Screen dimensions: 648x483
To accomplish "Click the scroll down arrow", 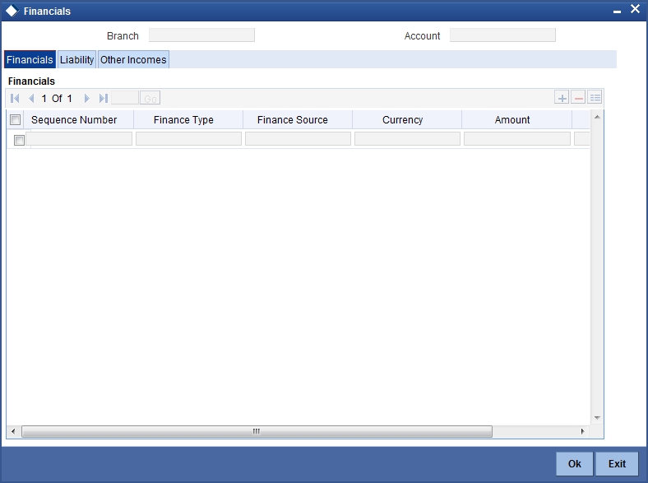I will [x=597, y=418].
